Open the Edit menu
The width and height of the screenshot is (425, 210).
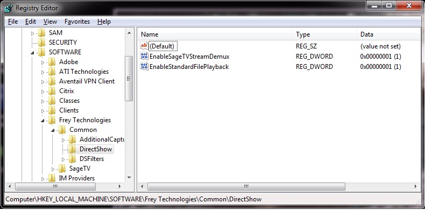pos(31,22)
